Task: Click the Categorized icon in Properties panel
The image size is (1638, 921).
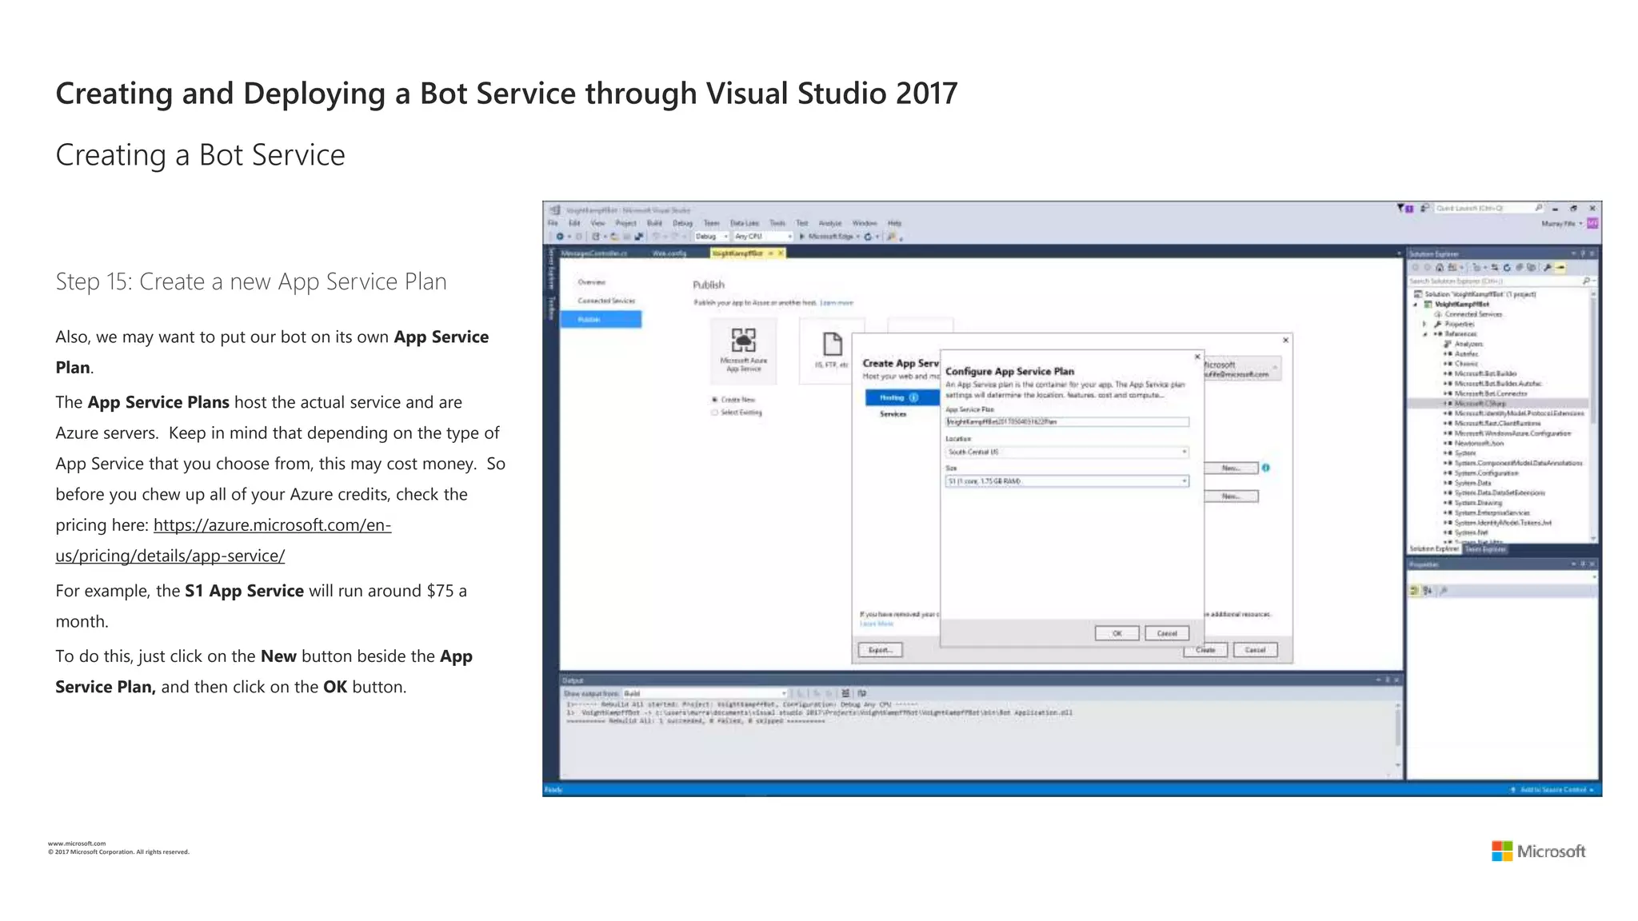Action: coord(1414,591)
